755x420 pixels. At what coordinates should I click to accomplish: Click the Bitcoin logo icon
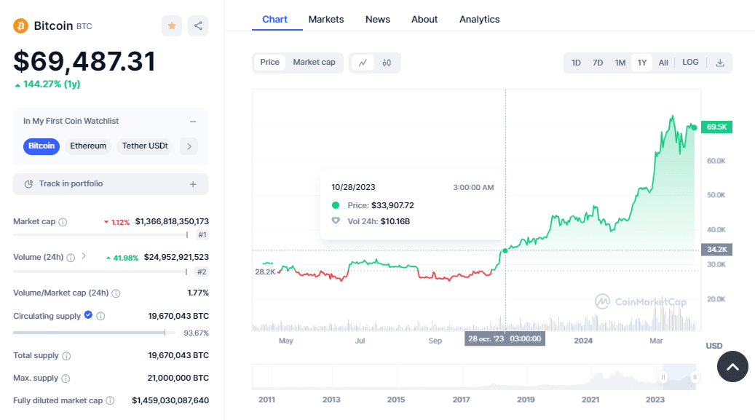click(20, 25)
